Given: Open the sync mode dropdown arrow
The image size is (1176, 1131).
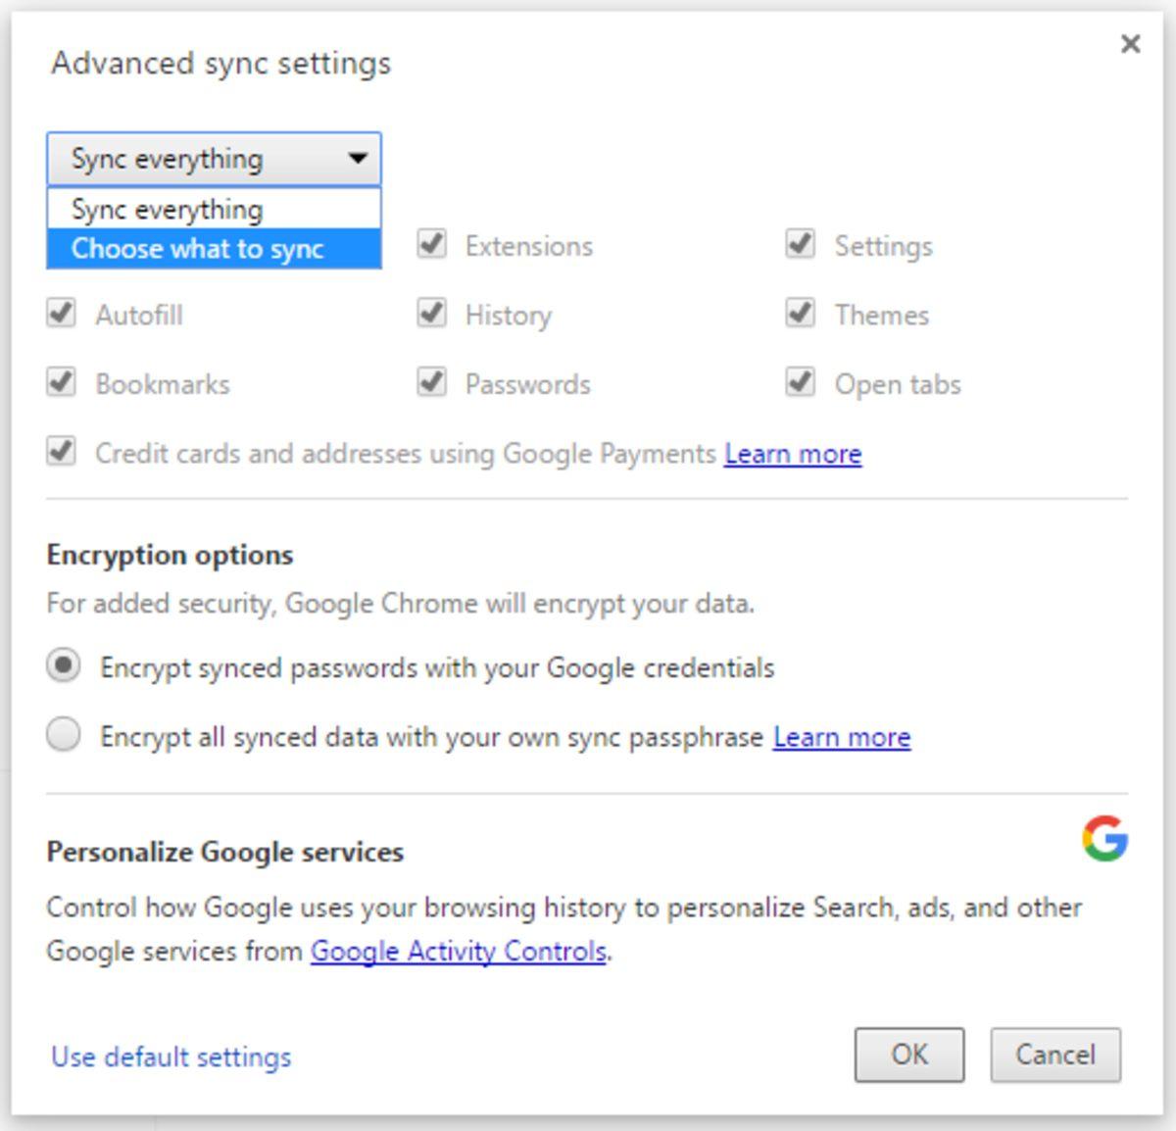Looking at the screenshot, I should pyautogui.click(x=357, y=157).
